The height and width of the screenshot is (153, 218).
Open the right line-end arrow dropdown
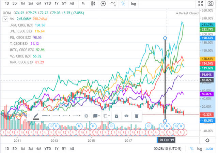(76, 116)
